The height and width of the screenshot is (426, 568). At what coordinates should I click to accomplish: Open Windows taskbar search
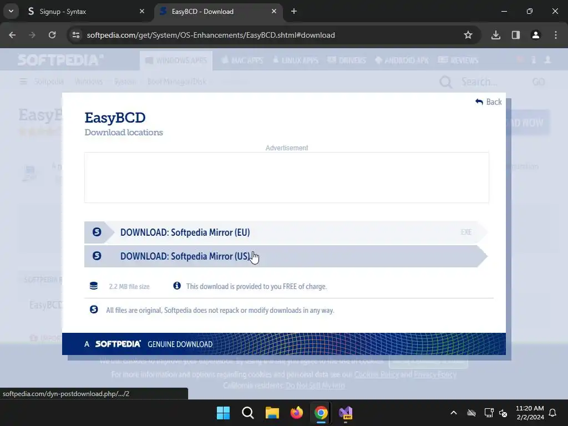[248, 413]
